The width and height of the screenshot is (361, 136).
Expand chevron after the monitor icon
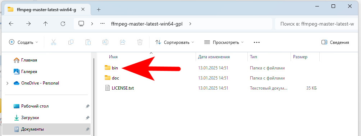pos(92,24)
